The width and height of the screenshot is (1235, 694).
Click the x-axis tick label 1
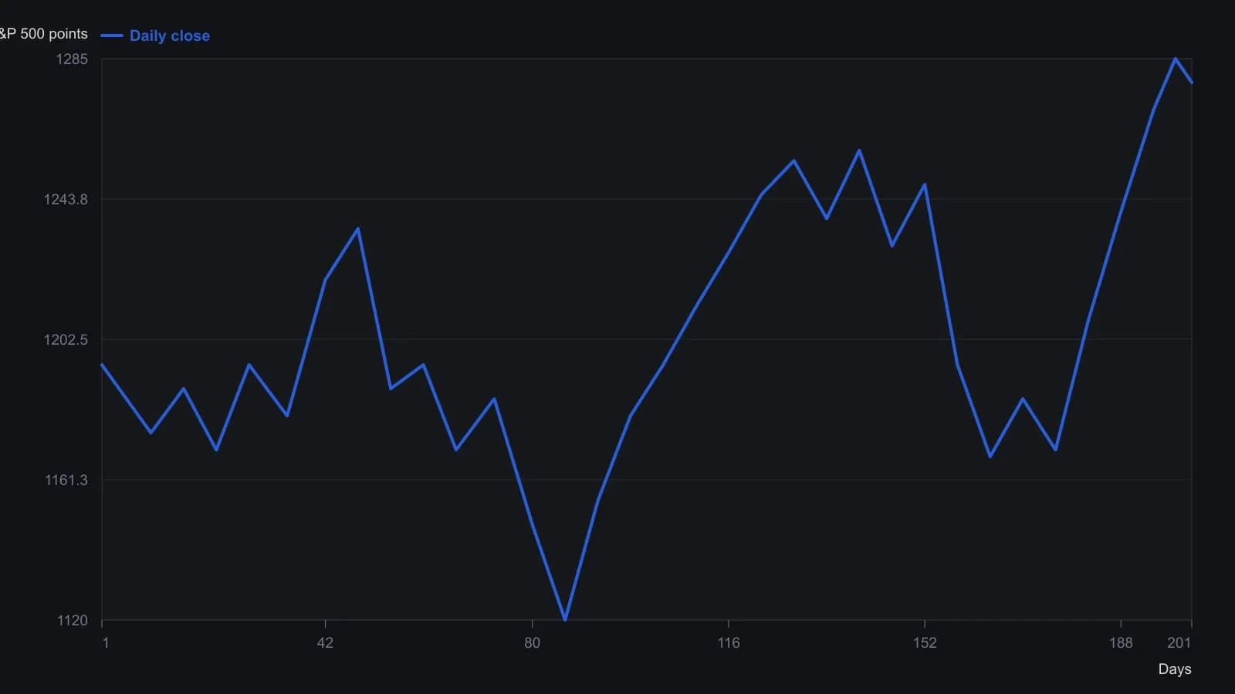point(106,643)
